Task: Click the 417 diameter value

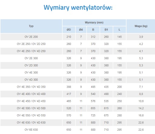Action: (69, 94)
